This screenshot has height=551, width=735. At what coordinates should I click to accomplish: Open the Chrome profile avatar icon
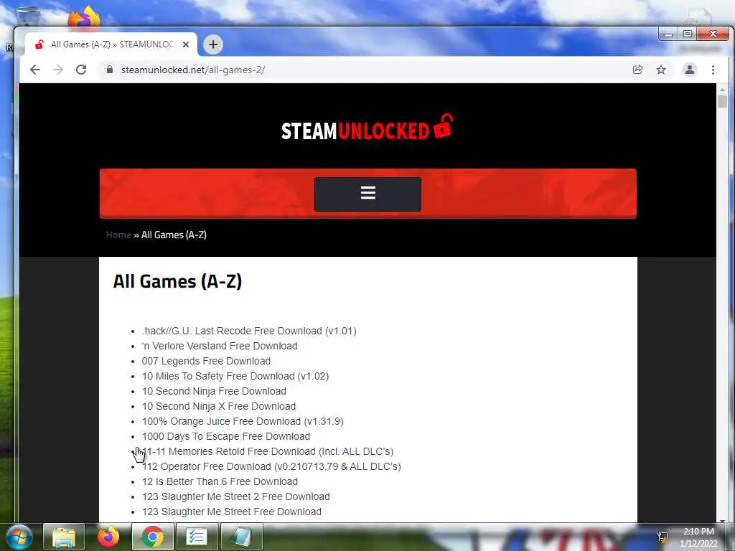[x=690, y=70]
